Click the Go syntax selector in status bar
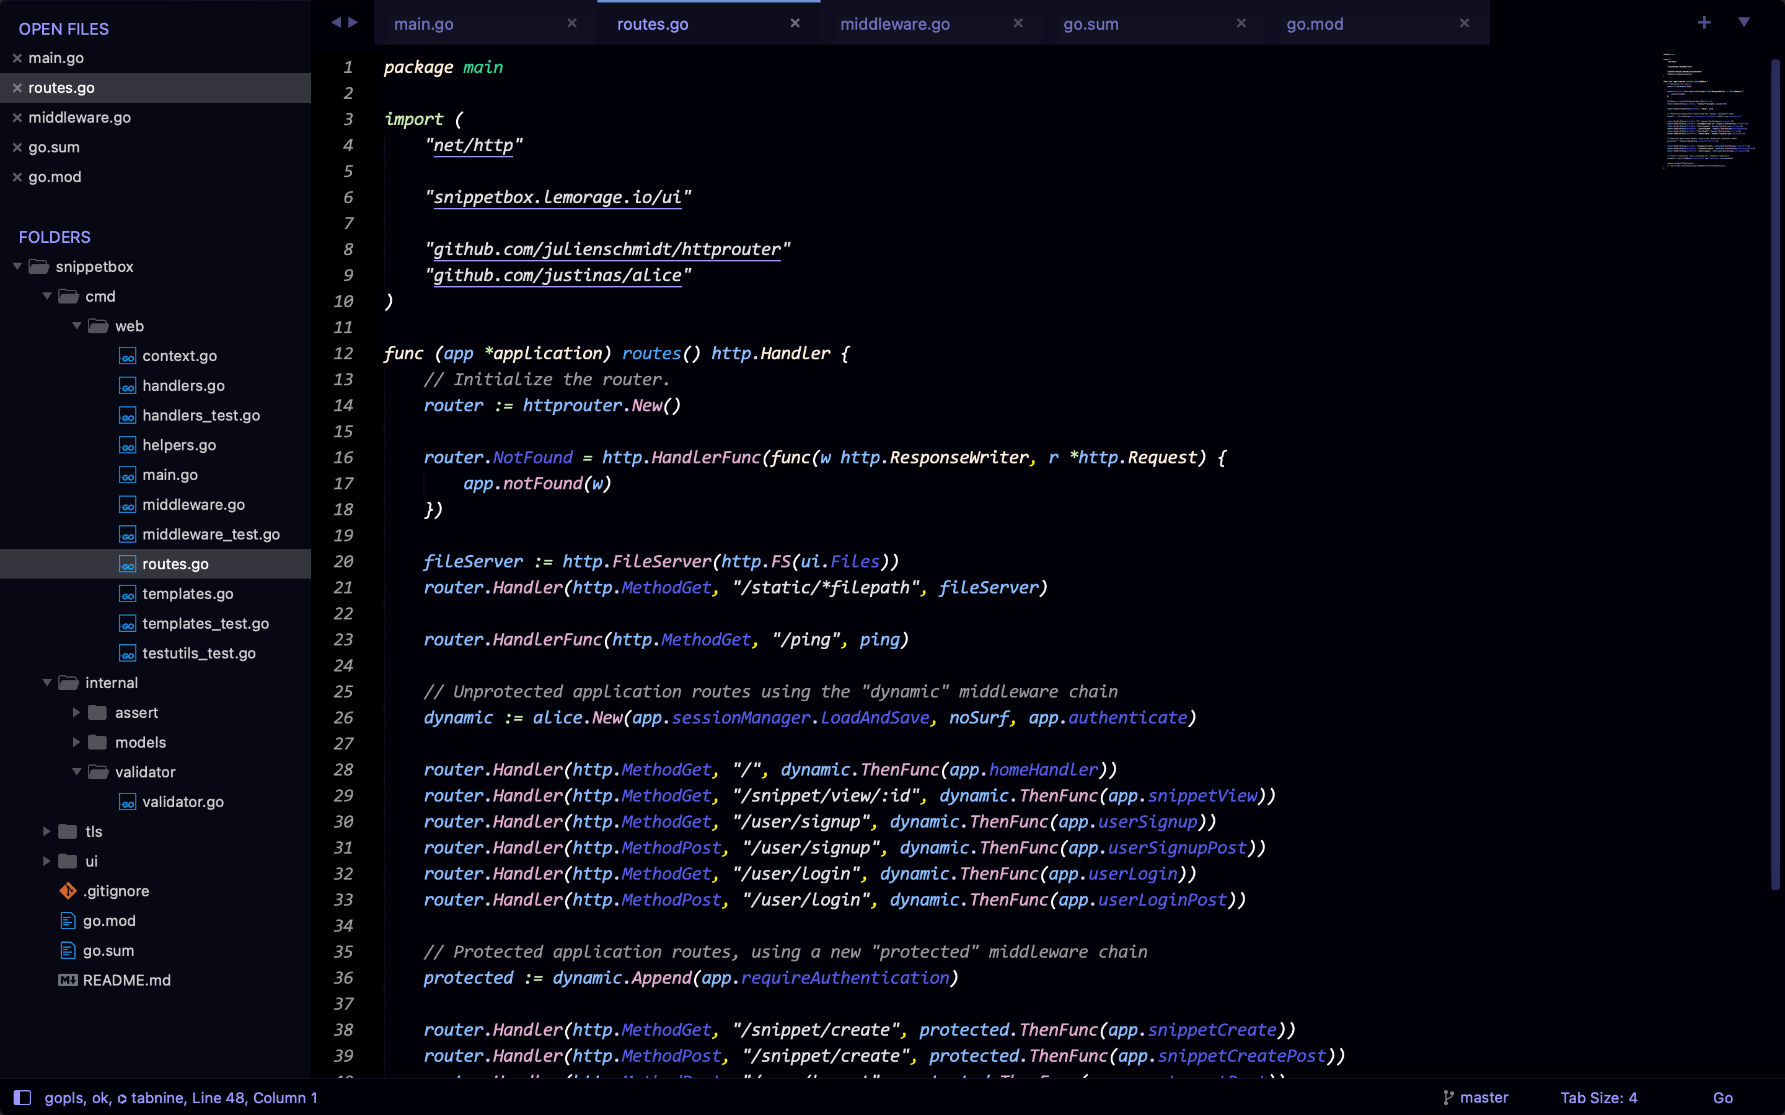The height and width of the screenshot is (1115, 1785). point(1722,1097)
